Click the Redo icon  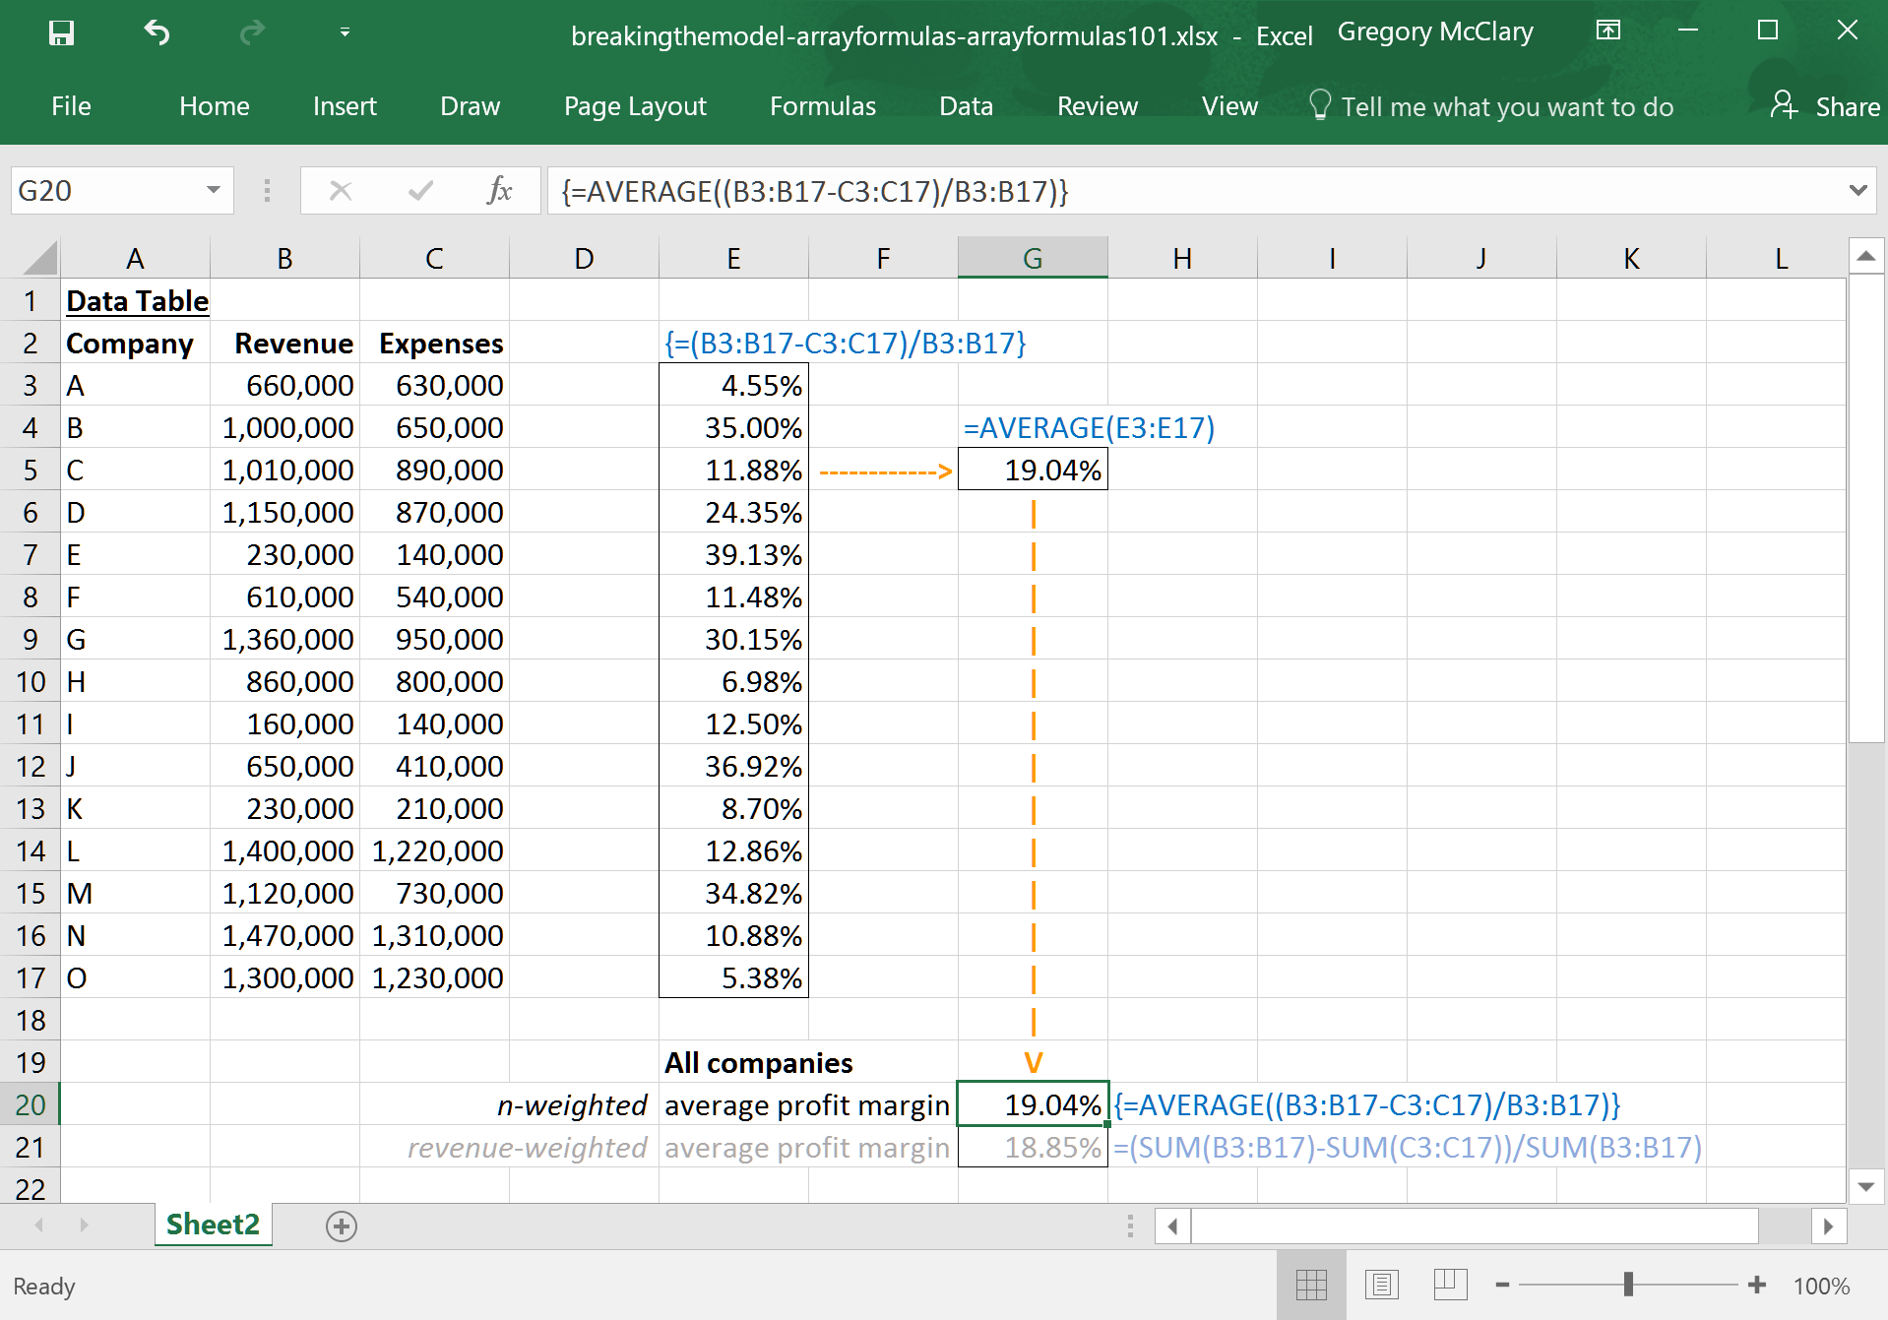252,32
